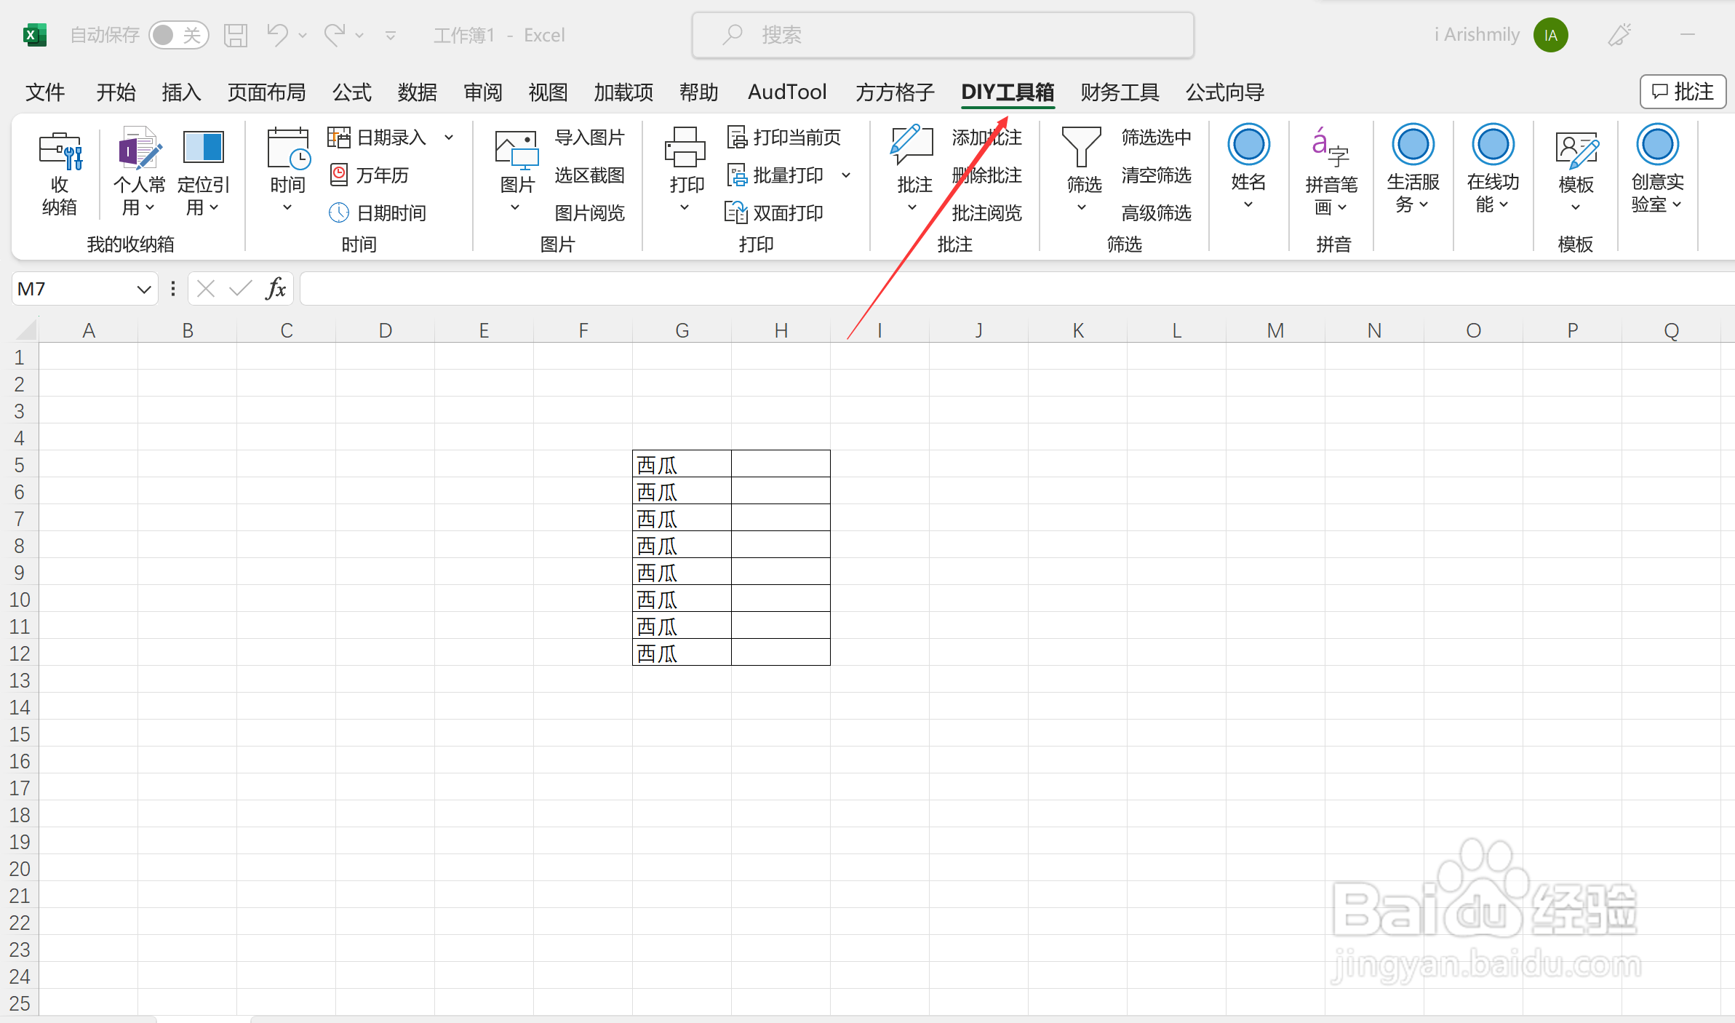
Task: Click the Save disk icon
Action: (236, 35)
